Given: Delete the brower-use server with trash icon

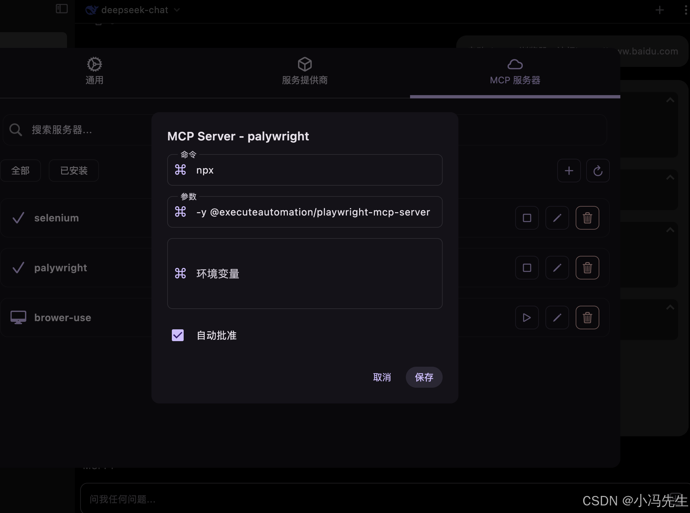Looking at the screenshot, I should click(x=587, y=318).
